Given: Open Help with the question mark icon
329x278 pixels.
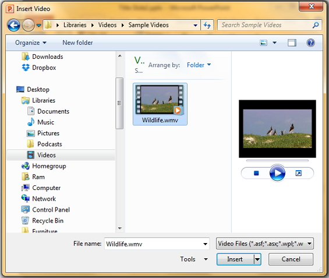Looking at the screenshot, I should click(x=310, y=43).
